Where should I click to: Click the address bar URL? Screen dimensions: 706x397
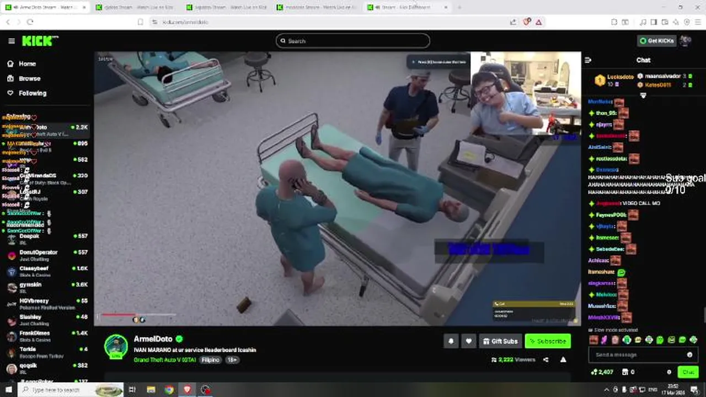point(185,22)
